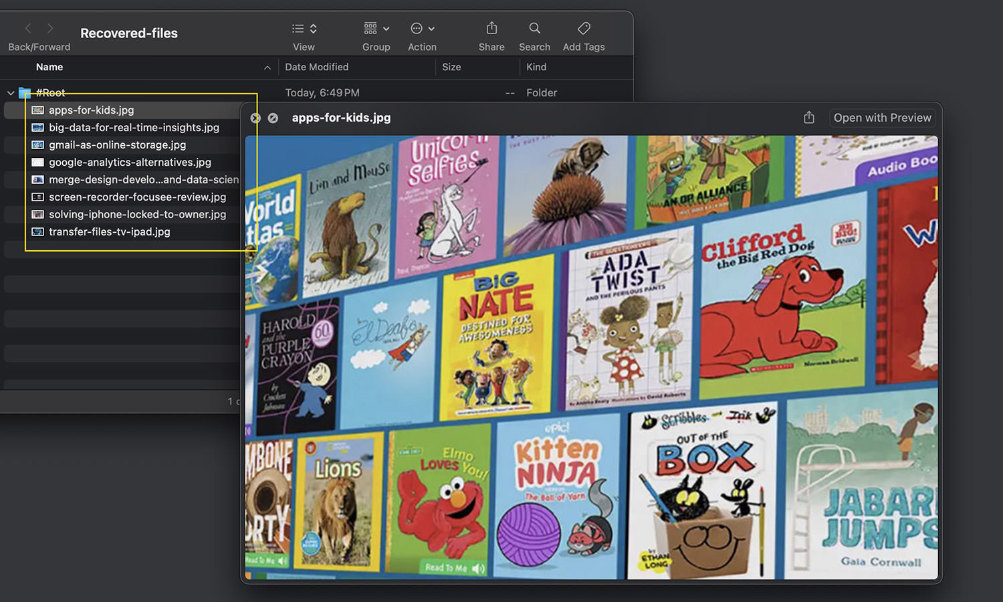Sort by the Kind column header
1003x602 pixels.
pyautogui.click(x=536, y=67)
